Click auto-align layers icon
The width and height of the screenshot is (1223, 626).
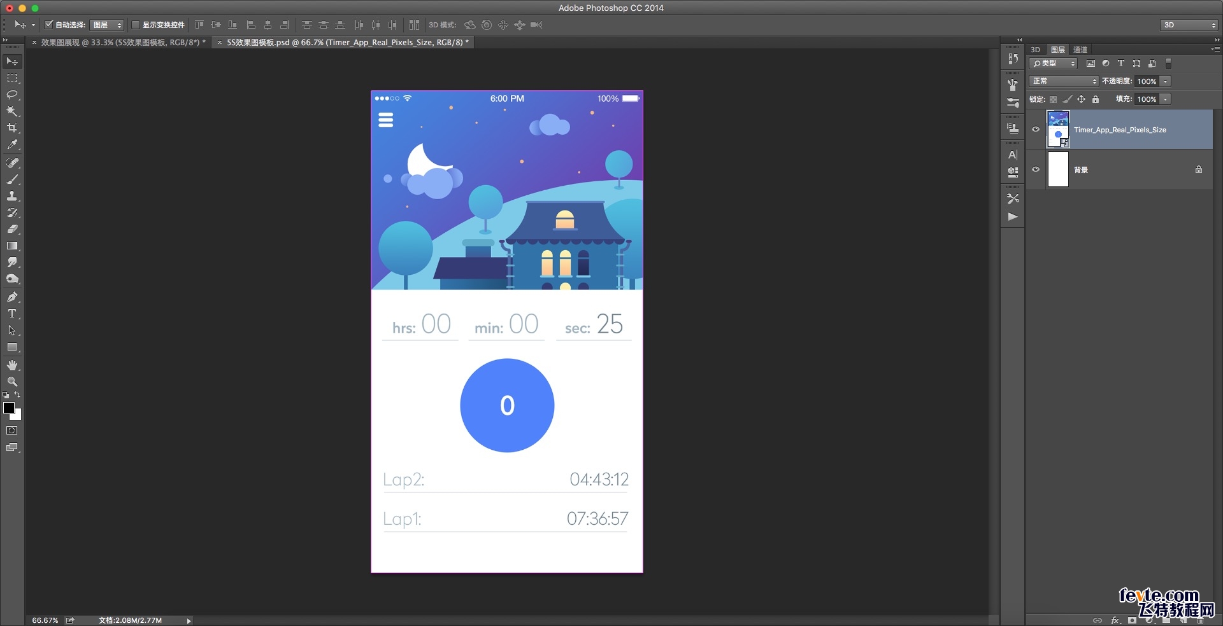pos(414,25)
